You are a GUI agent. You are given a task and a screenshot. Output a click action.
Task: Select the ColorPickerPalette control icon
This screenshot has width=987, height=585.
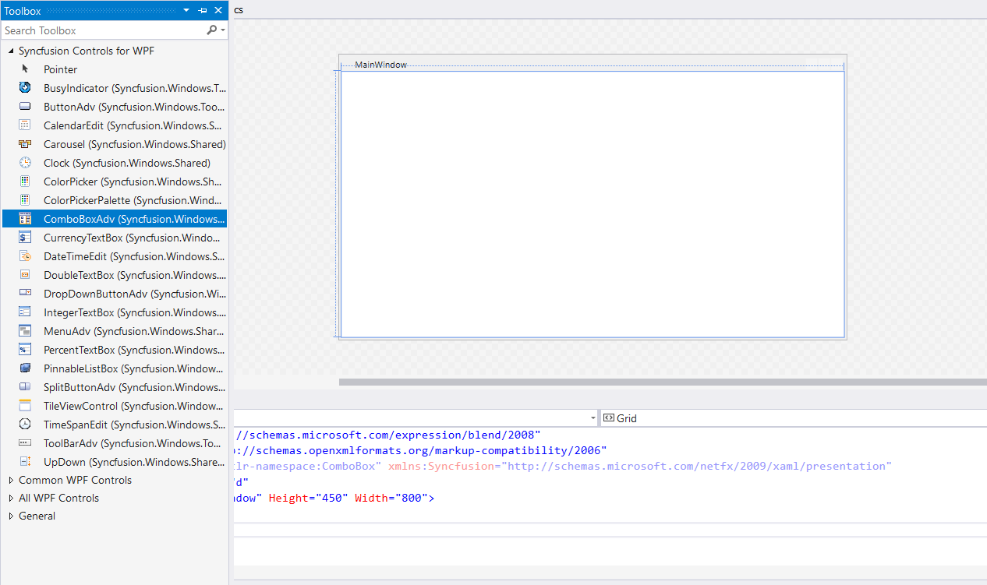click(x=25, y=200)
